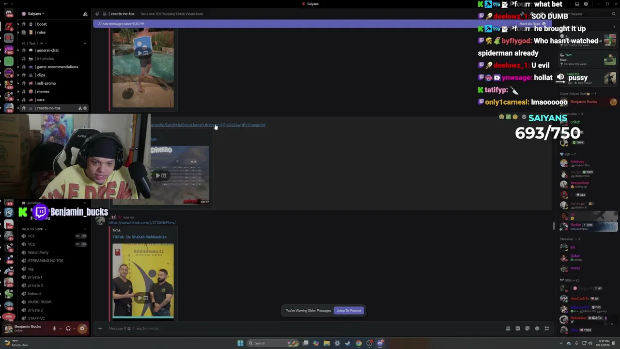Open emoji picker in message bar

[537, 328]
